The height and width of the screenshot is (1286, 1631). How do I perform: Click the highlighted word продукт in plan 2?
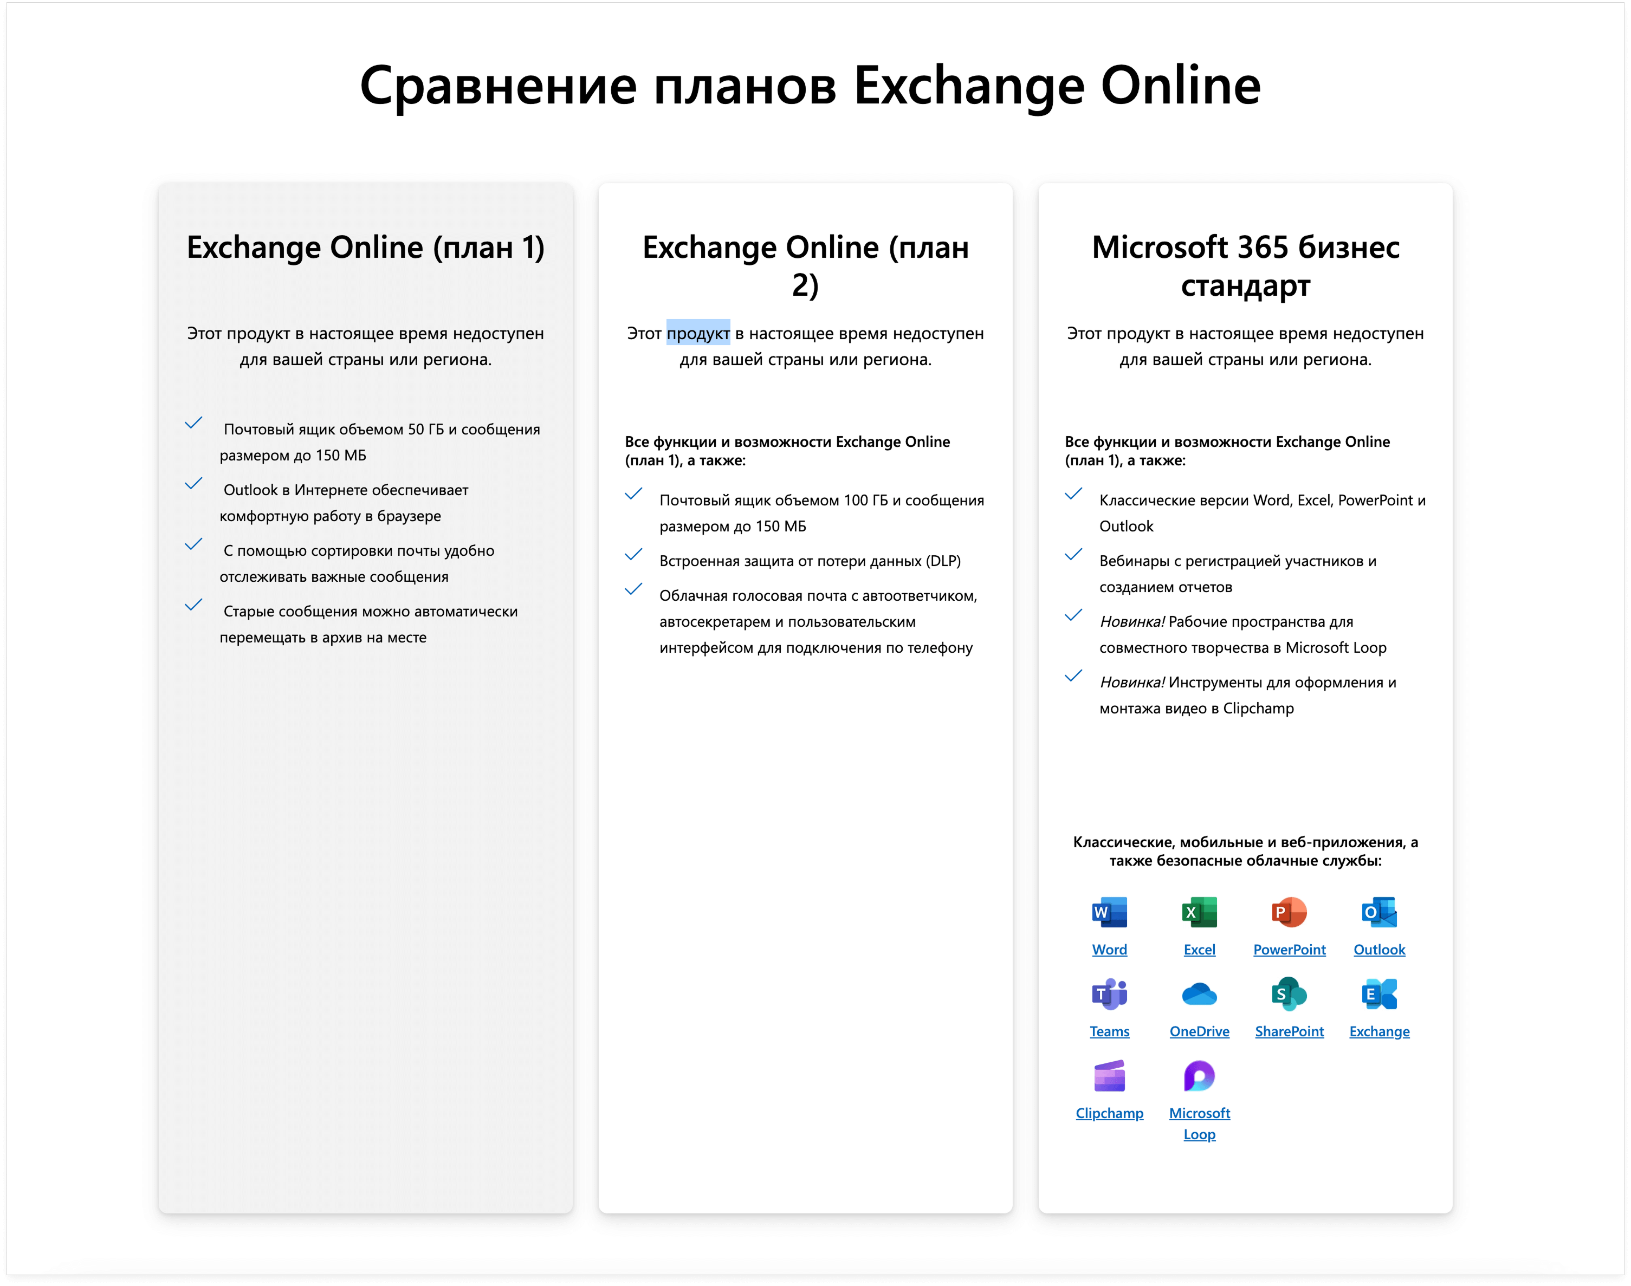point(698,333)
